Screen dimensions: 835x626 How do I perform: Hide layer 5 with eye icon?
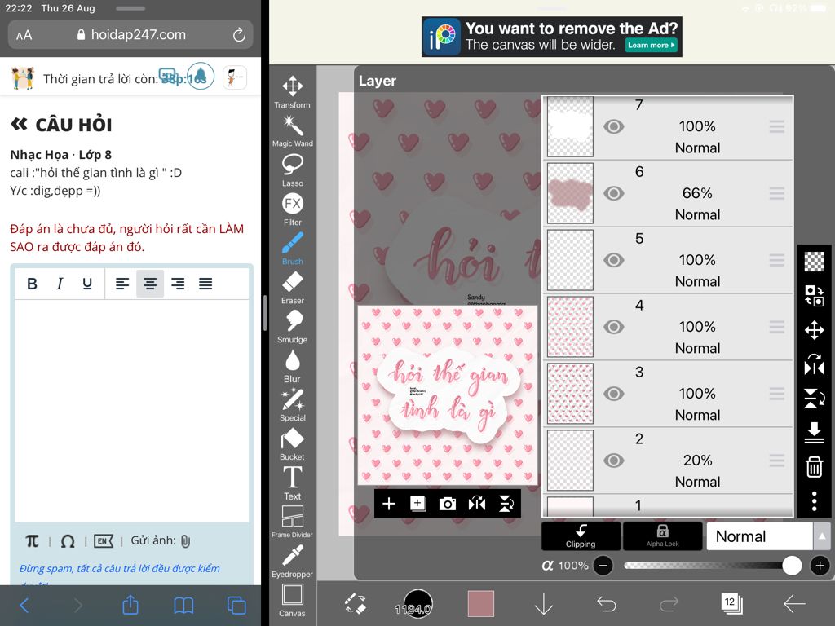pyautogui.click(x=613, y=260)
